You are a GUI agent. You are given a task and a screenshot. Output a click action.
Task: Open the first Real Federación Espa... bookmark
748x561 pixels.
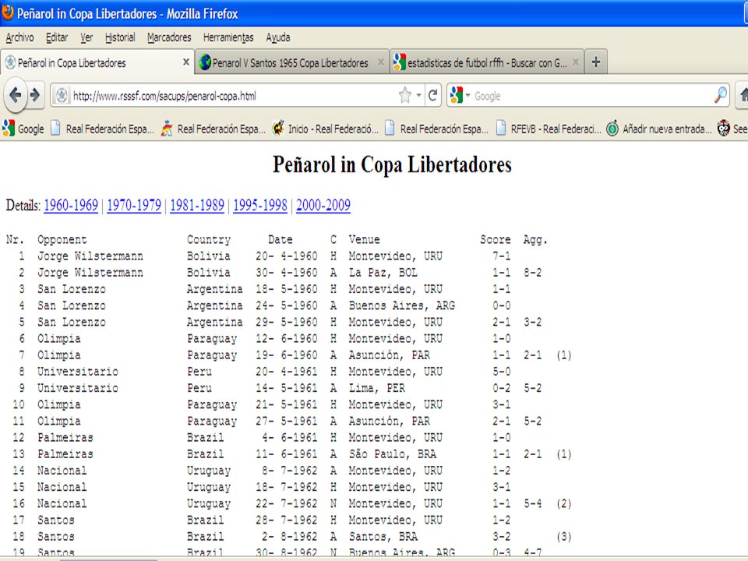[103, 129]
